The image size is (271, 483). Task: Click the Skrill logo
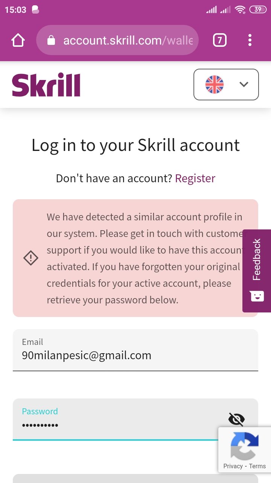46,85
